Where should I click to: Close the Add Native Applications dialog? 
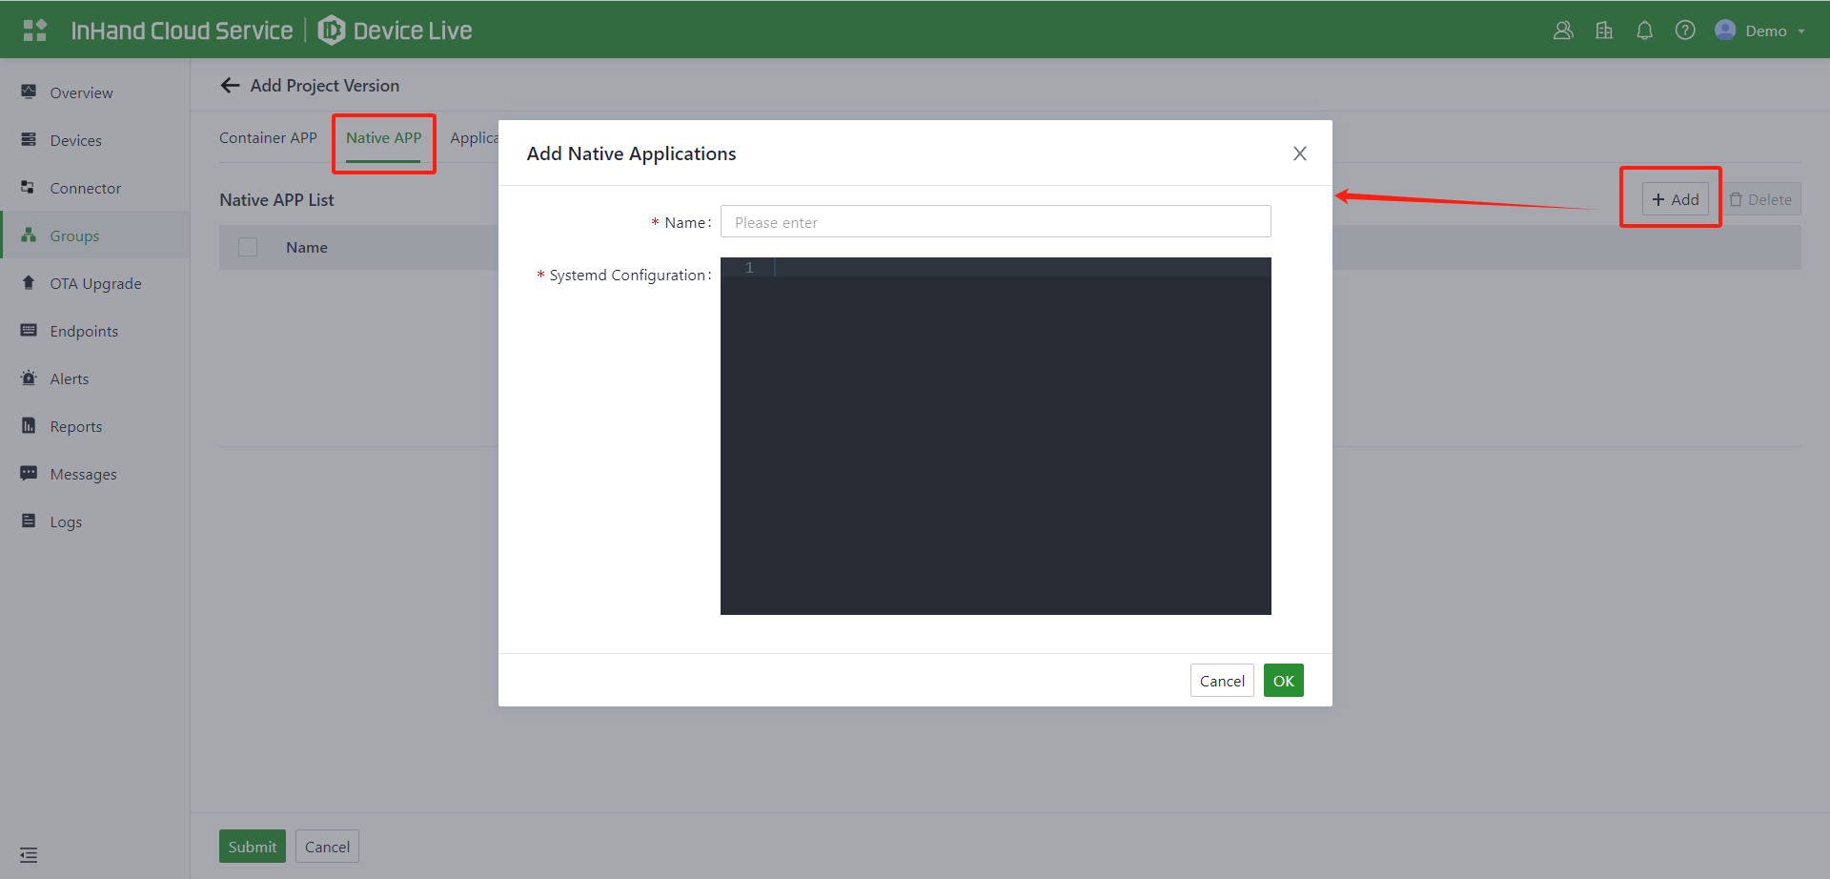click(1299, 153)
